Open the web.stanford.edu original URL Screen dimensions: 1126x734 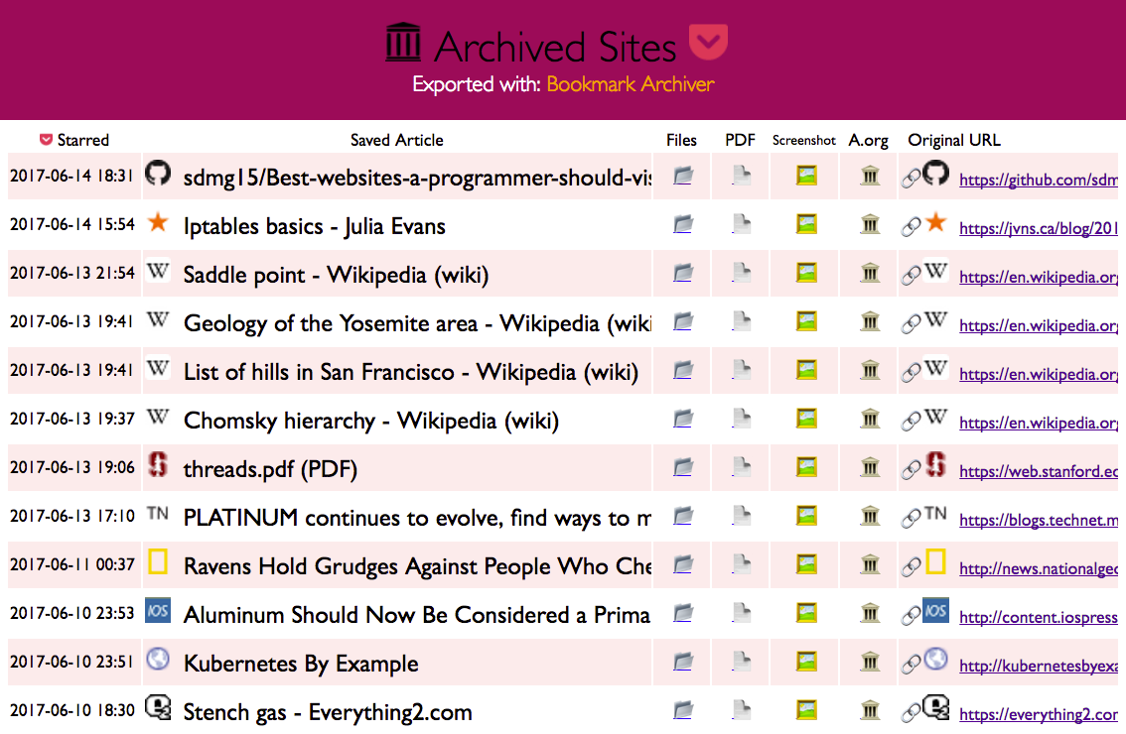tap(1038, 471)
